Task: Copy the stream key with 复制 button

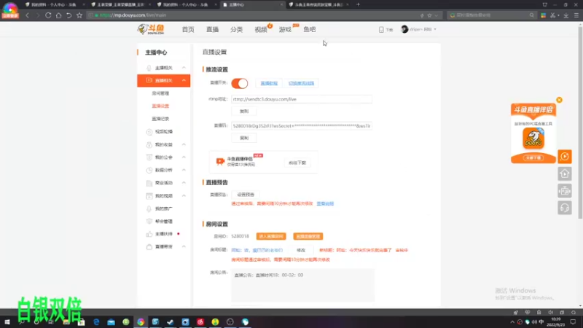Action: [244, 138]
